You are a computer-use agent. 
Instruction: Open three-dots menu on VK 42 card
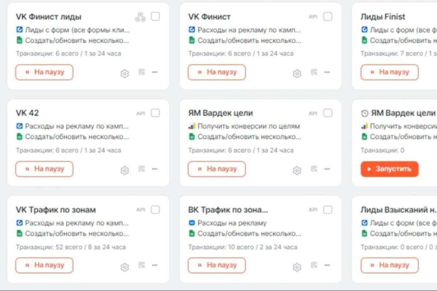pyautogui.click(x=155, y=169)
